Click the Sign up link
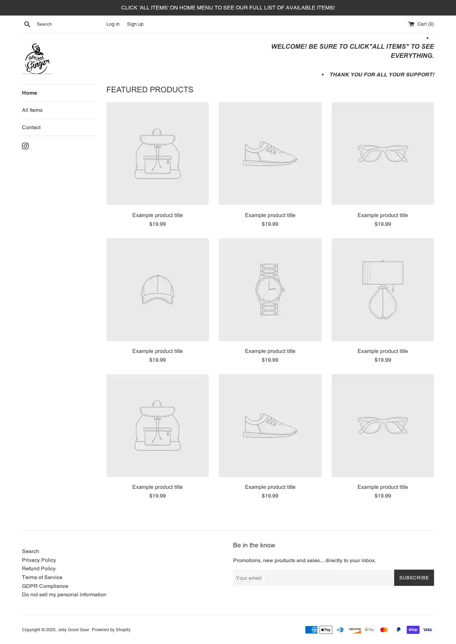The image size is (456, 644). point(135,24)
